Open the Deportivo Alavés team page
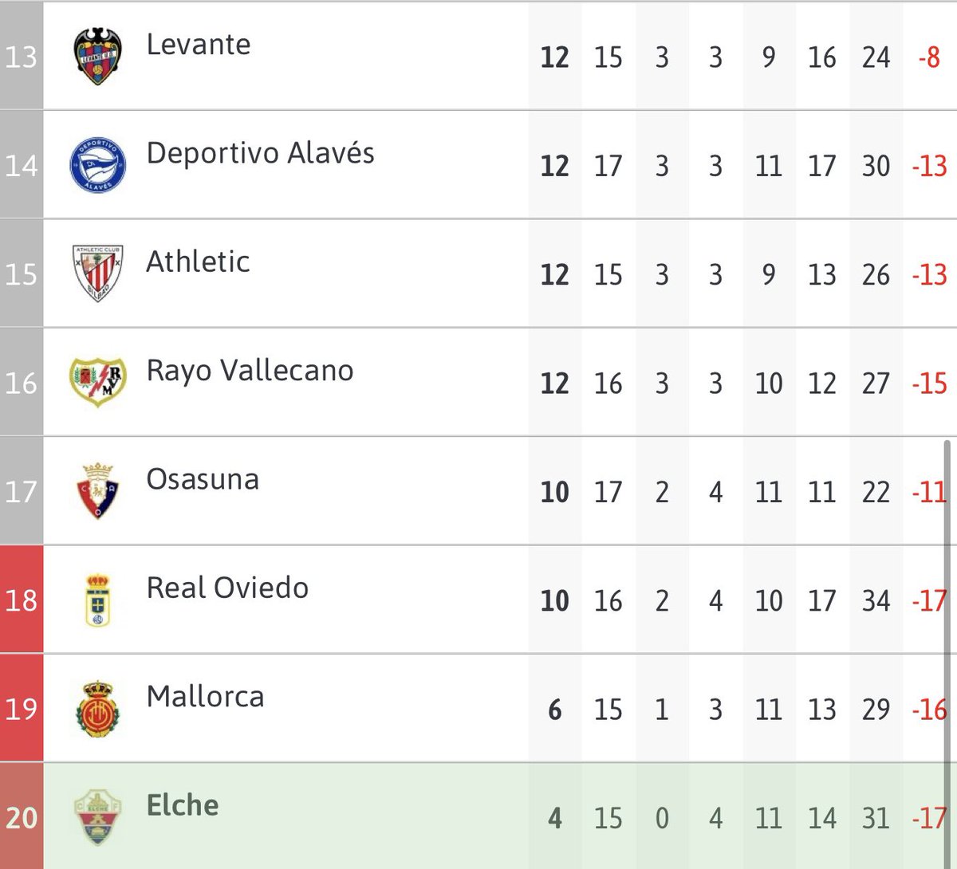957x869 pixels. click(260, 153)
